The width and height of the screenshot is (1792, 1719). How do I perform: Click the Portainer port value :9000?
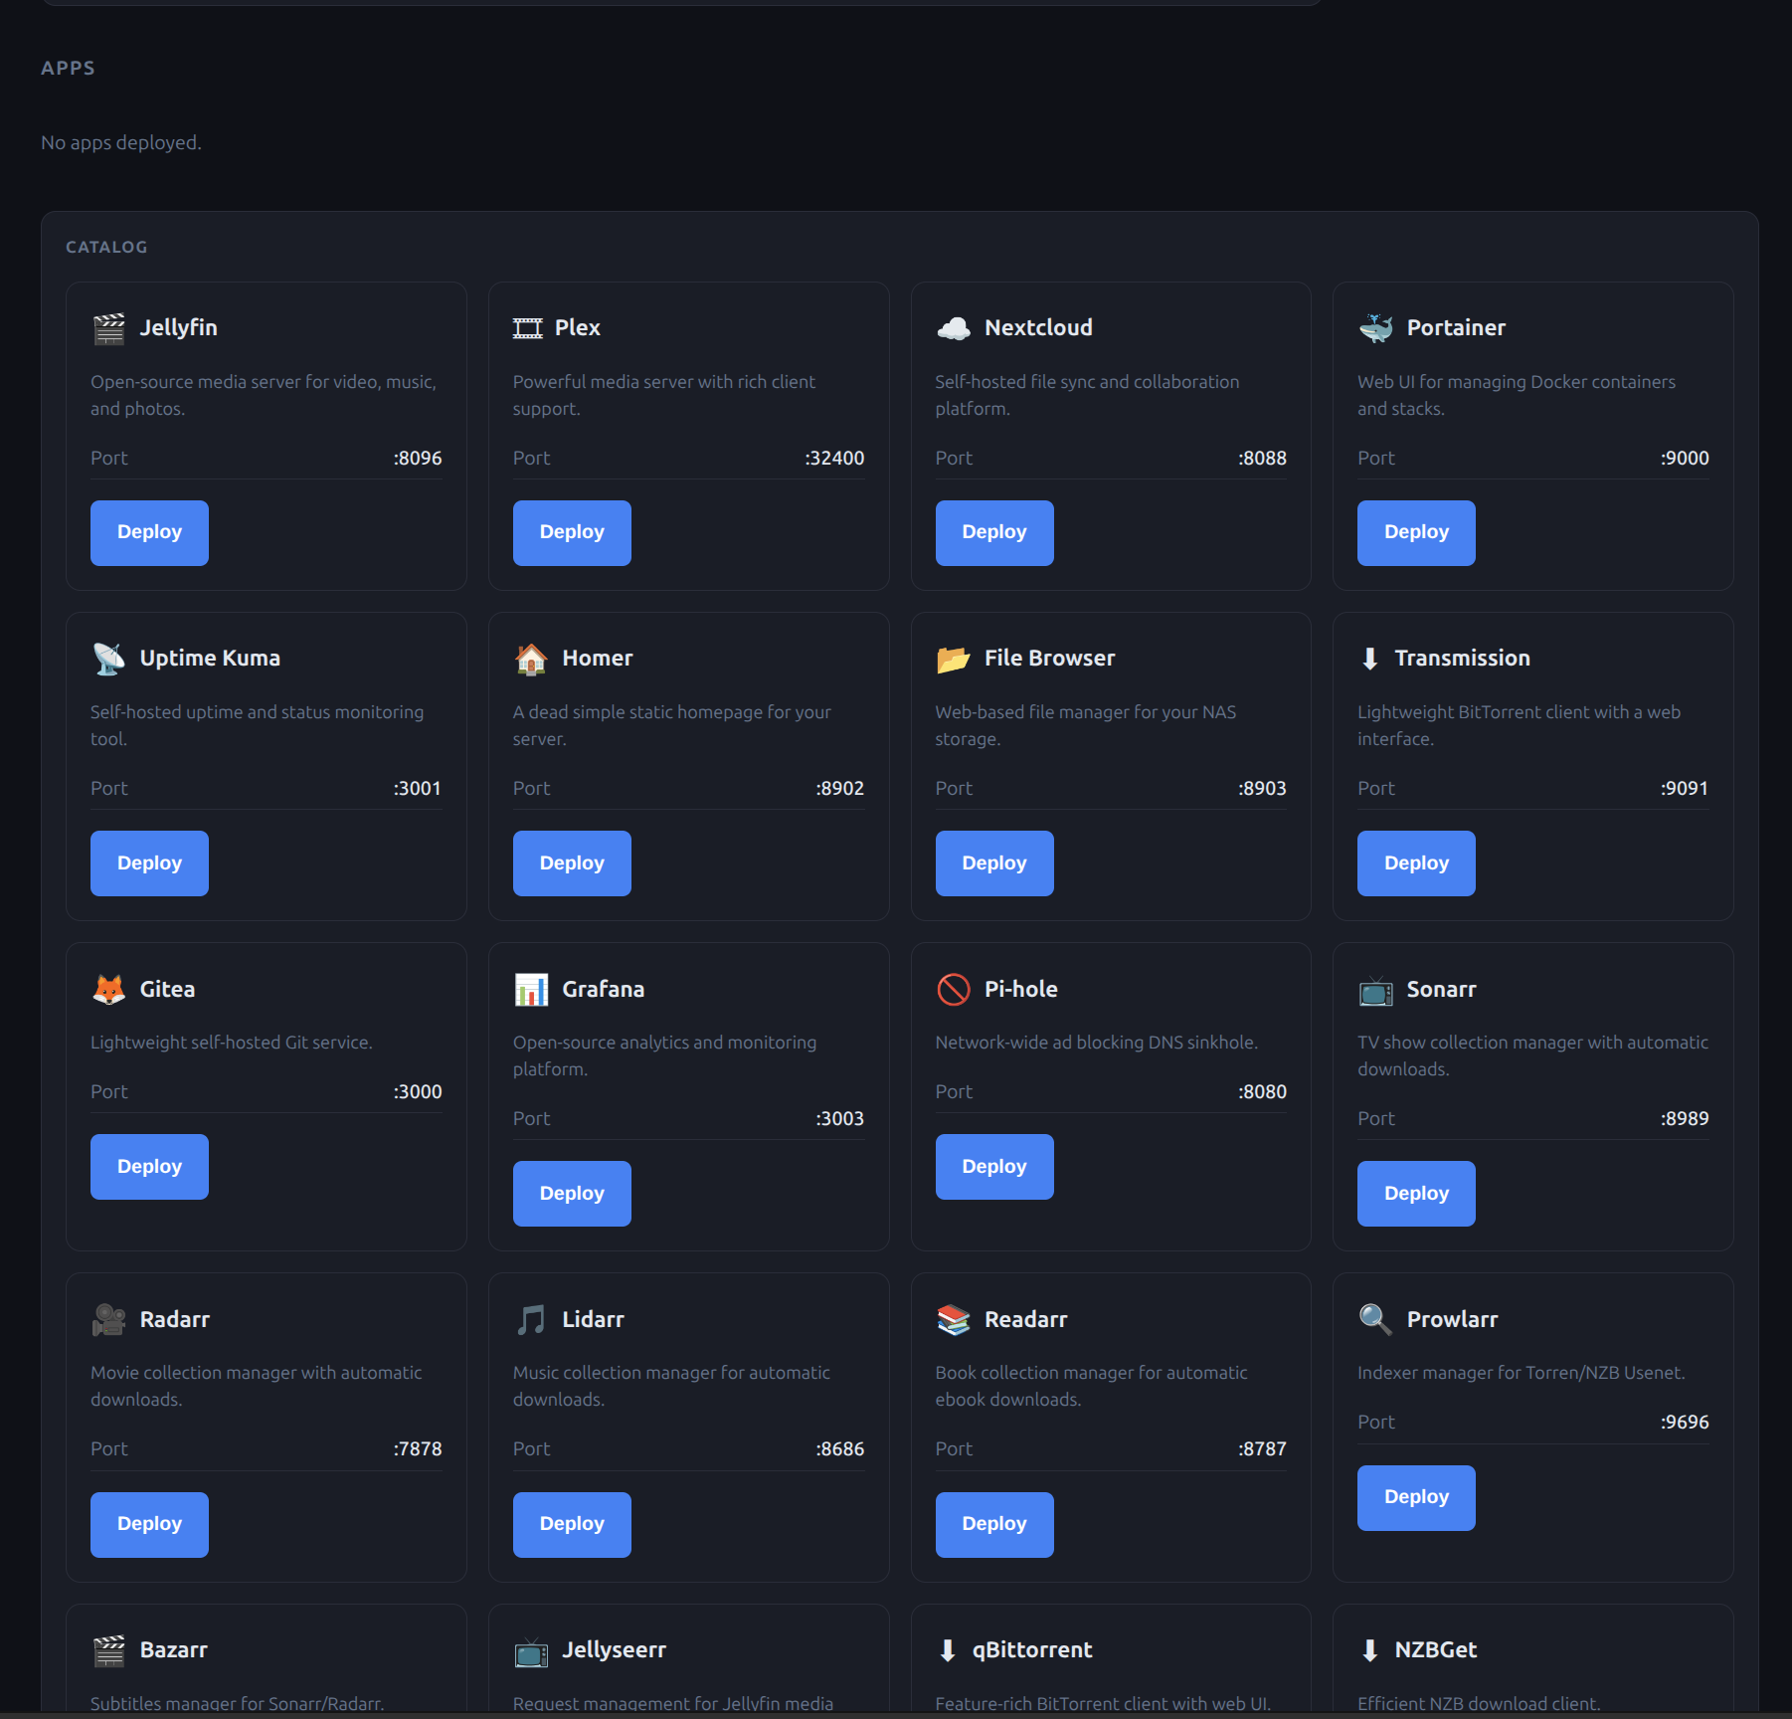(x=1685, y=459)
